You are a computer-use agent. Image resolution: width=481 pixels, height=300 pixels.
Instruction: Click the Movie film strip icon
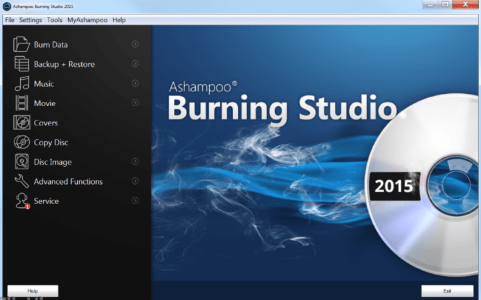(x=22, y=103)
